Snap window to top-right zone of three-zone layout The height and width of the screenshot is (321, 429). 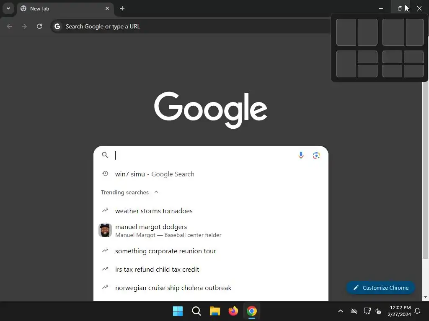367,57
